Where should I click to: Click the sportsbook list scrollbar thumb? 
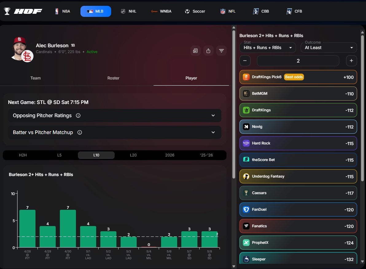[362, 108]
